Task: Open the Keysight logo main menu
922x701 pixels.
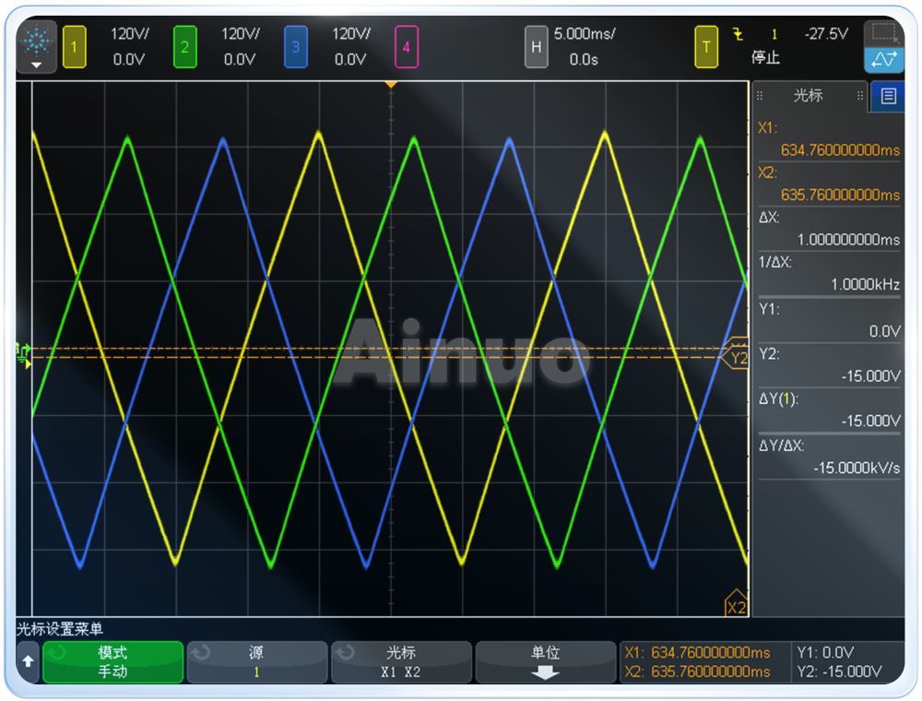Action: [37, 46]
